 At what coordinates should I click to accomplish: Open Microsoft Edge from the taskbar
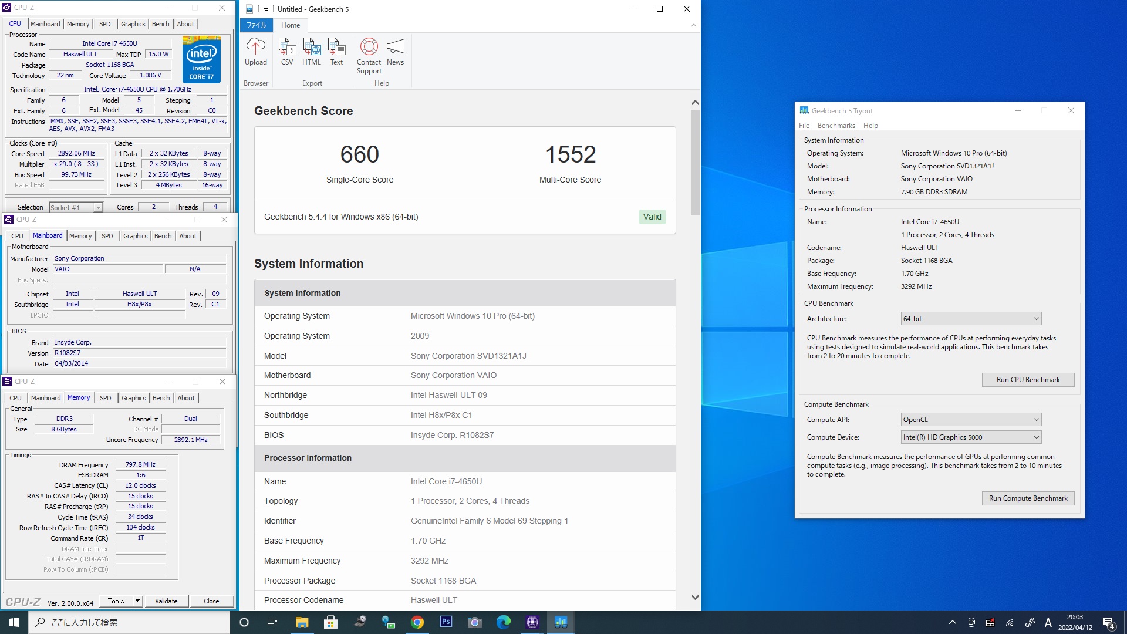(504, 622)
